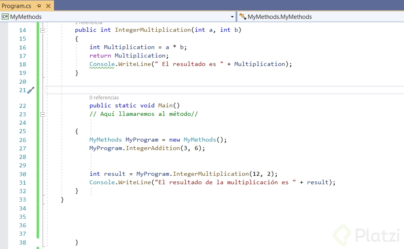The image size is (404, 249).
Task: Click MyProgram variable name on line 26
Action: click(x=142, y=140)
